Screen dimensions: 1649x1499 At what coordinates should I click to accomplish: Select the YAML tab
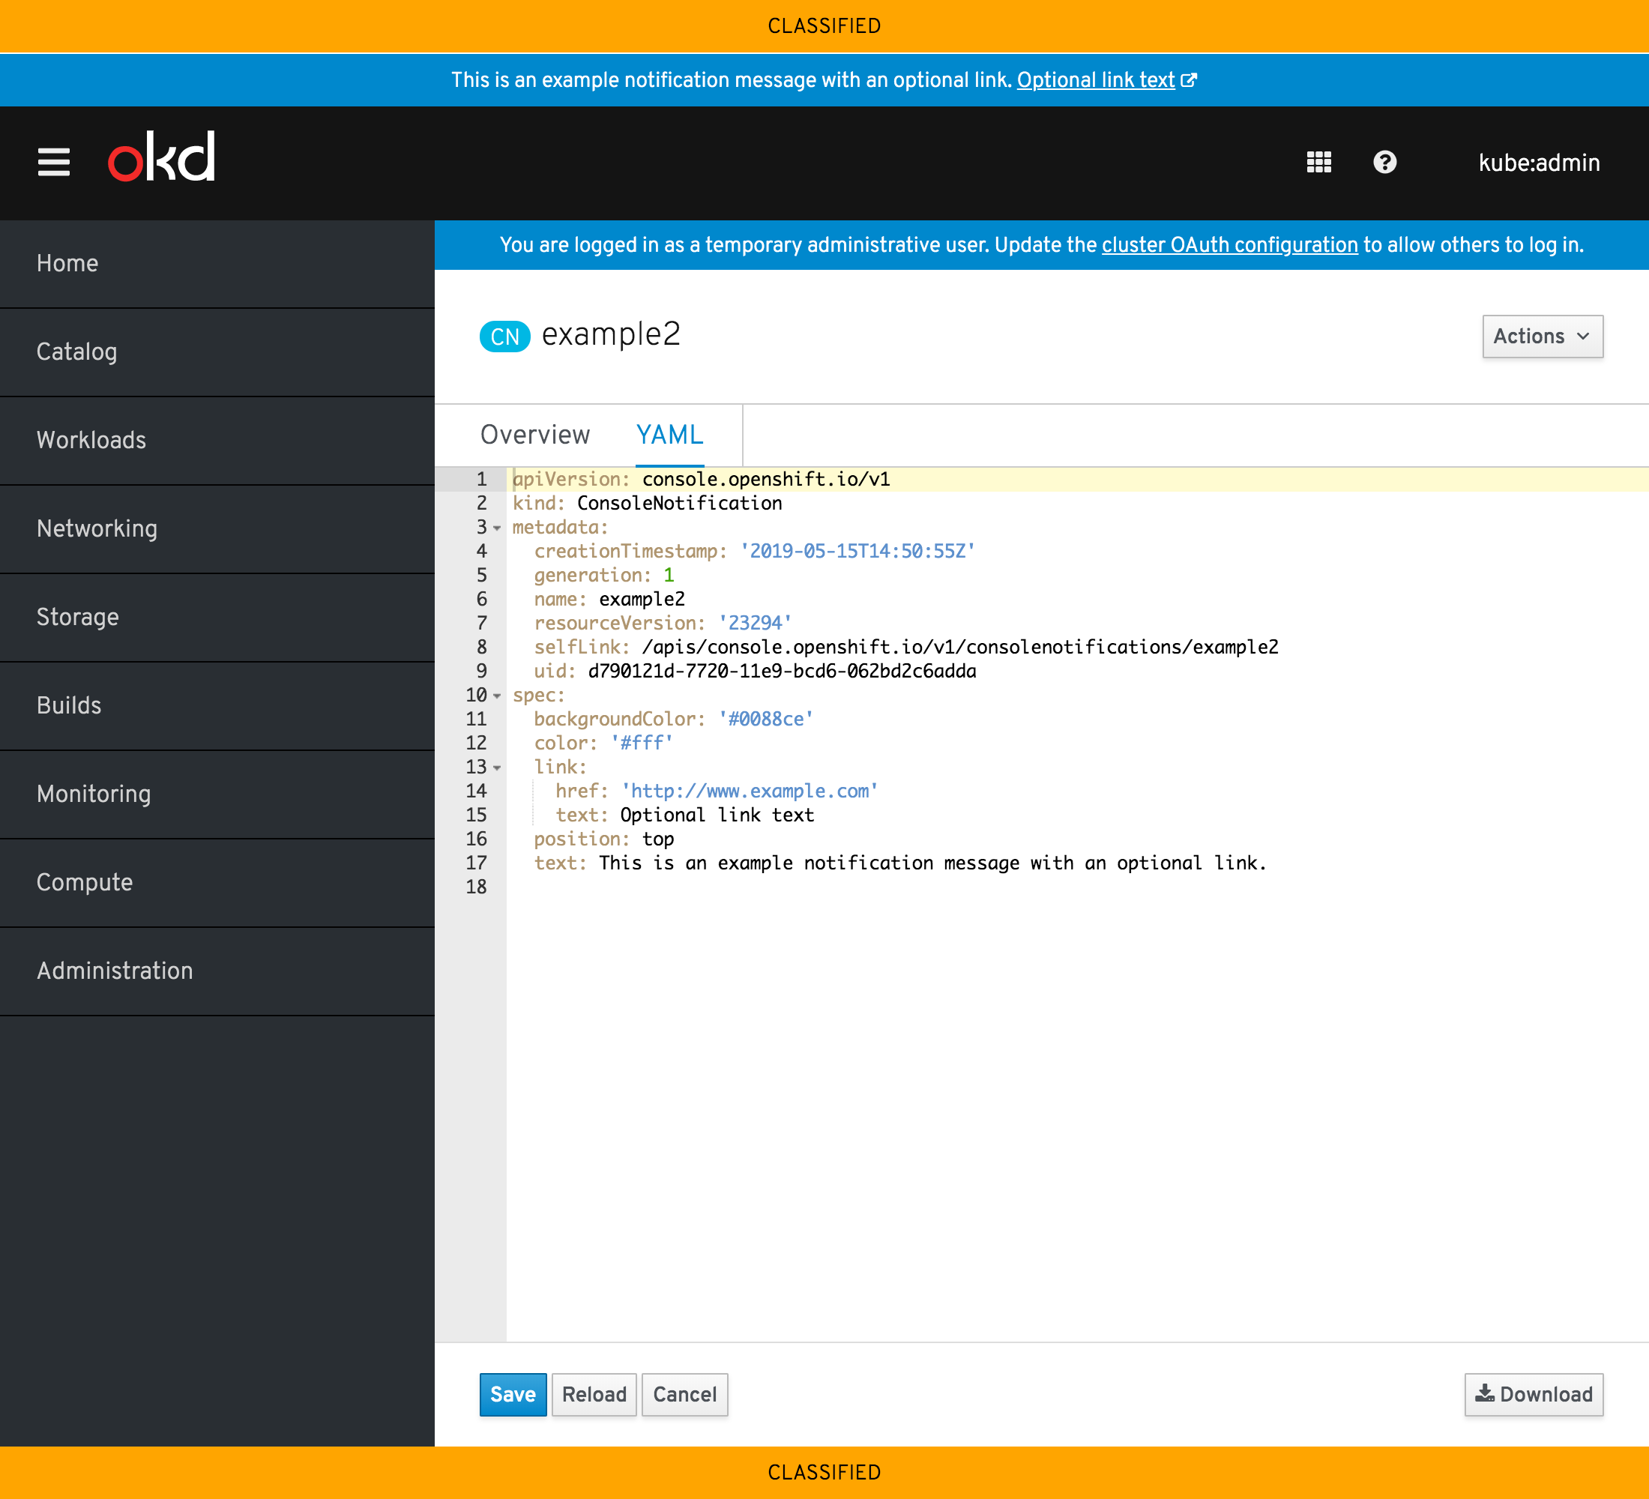669,435
